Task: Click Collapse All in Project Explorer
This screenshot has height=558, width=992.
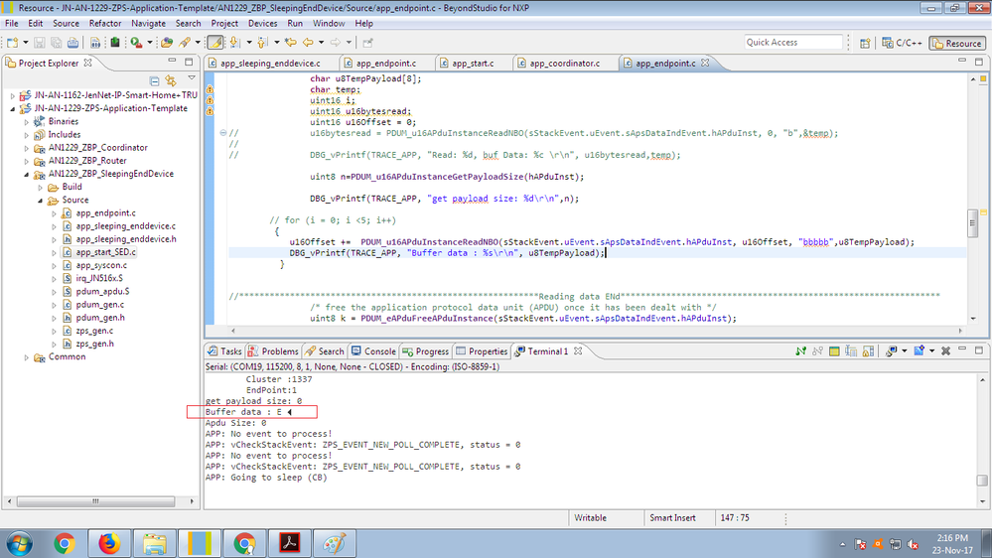Action: click(154, 81)
